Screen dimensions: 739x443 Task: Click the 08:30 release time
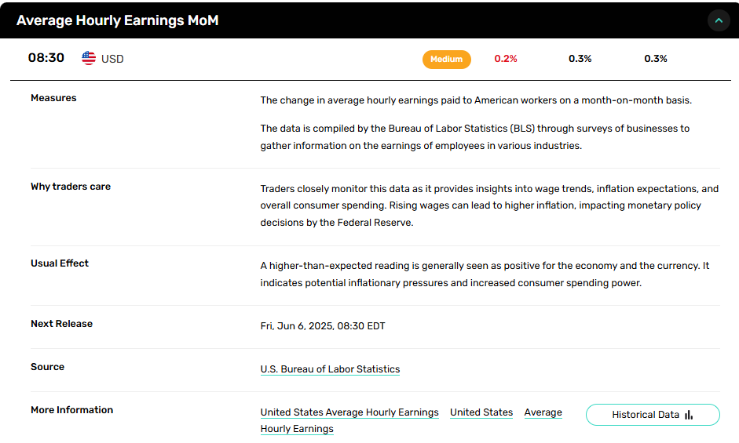pos(46,58)
